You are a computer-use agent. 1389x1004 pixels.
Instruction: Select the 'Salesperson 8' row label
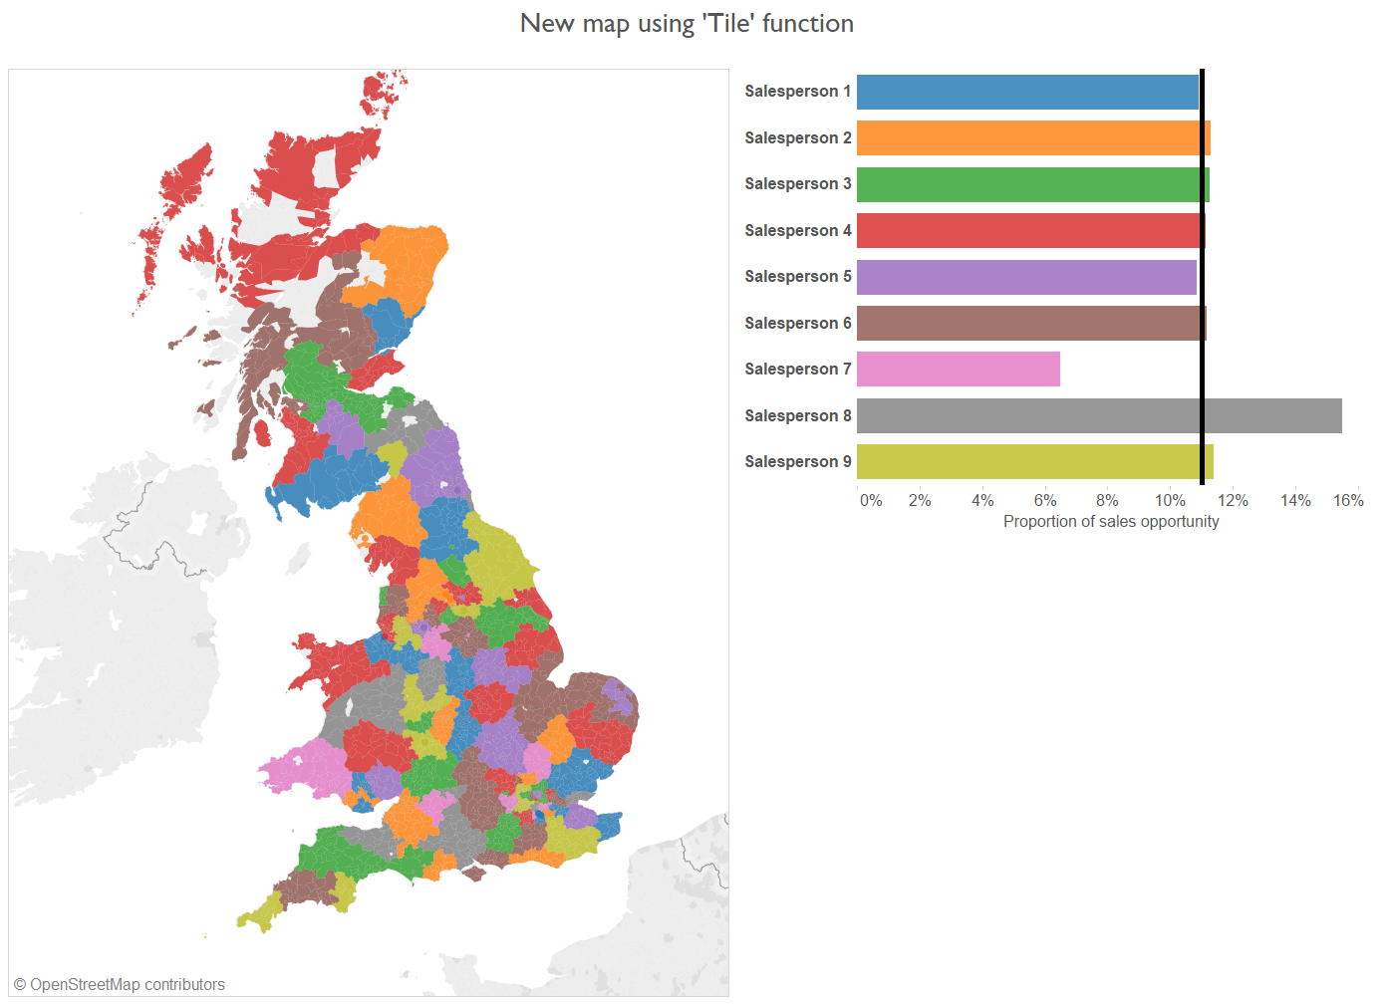[x=797, y=416]
